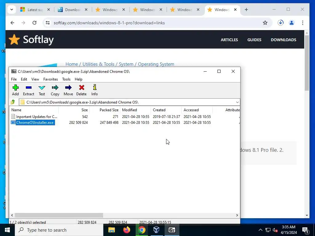Open the File menu in 7-Zip
The image size is (315, 236).
click(14, 79)
